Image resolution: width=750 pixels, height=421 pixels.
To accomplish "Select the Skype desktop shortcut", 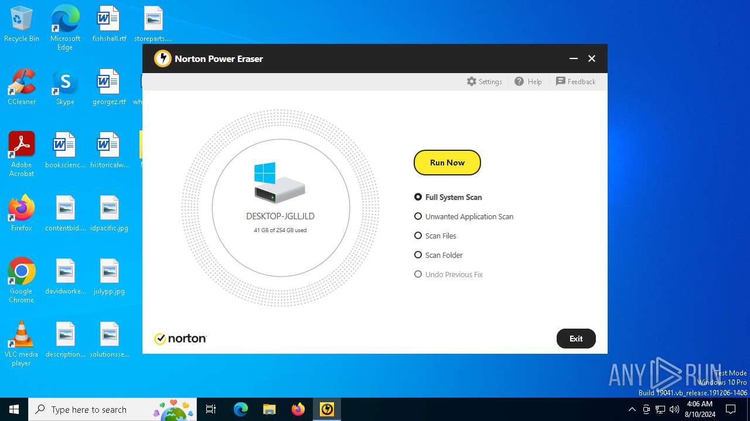I will point(65,88).
